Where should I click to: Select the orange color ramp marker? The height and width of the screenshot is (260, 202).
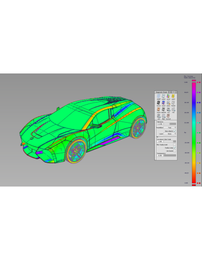(199, 173)
